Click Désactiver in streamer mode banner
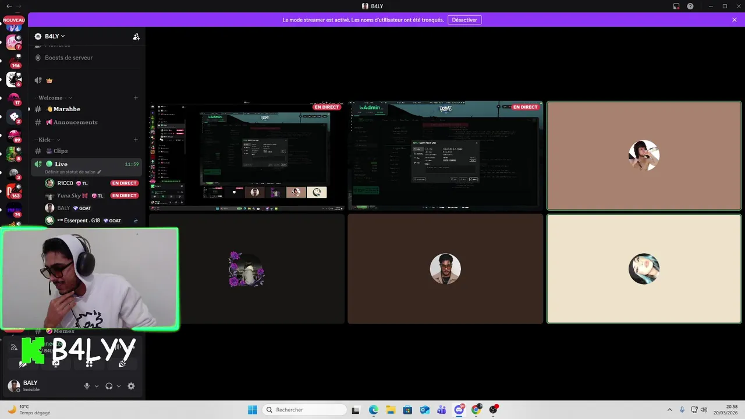Screen dimensions: 745x419 464,20
